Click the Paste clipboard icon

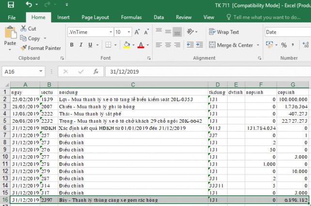click(10, 33)
